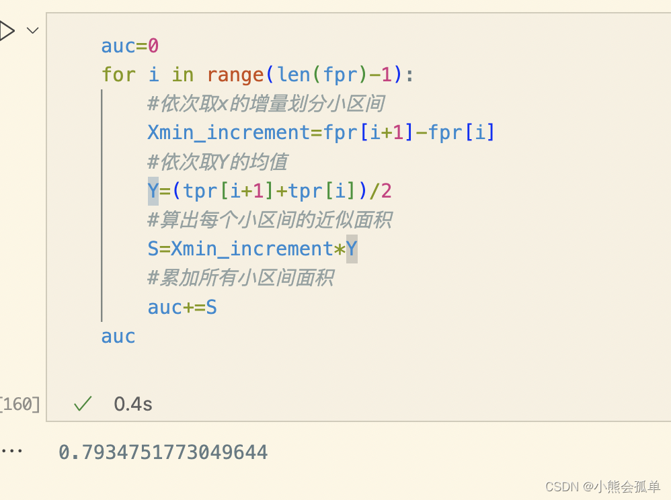Click the green success checkmark icon
Image resolution: width=671 pixels, height=500 pixels.
pos(83,403)
